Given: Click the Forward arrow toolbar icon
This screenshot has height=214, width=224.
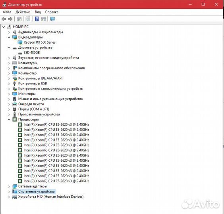Looking at the screenshot, I should 10,19.
